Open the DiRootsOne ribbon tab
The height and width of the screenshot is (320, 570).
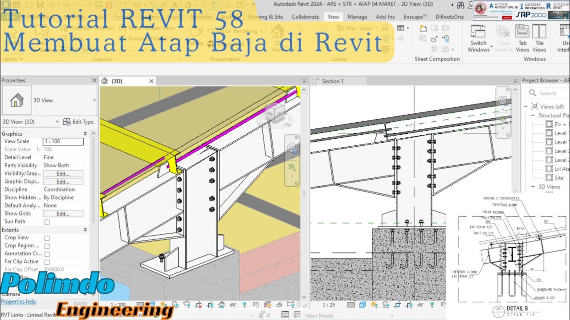[449, 16]
